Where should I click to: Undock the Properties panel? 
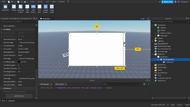tap(34, 18)
